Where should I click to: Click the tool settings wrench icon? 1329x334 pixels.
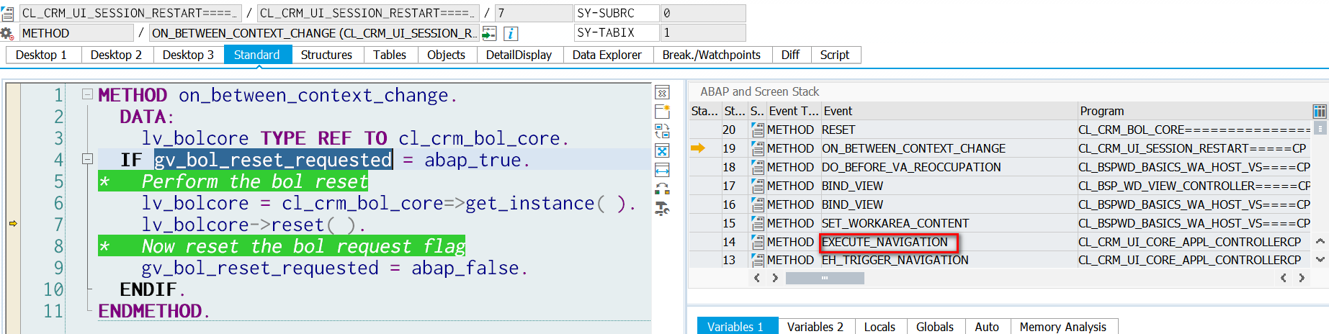(662, 209)
